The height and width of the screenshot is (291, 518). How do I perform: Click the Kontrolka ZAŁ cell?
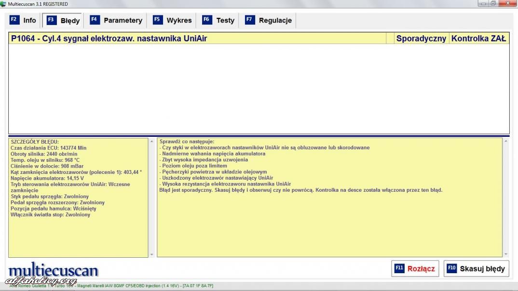click(x=478, y=38)
